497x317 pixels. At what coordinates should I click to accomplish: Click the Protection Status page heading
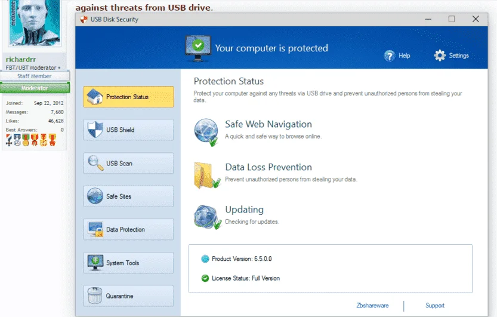pyautogui.click(x=229, y=81)
